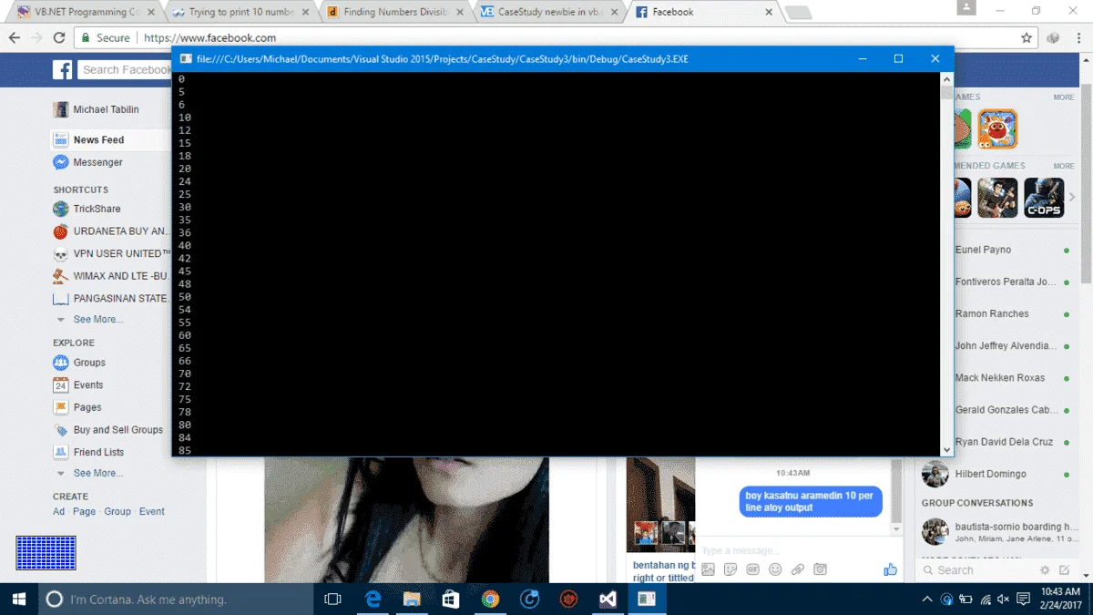Create a new Ad link
Image resolution: width=1093 pixels, height=615 pixels.
click(x=58, y=512)
